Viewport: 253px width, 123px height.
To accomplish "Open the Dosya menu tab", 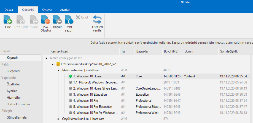I will (x=9, y=10).
